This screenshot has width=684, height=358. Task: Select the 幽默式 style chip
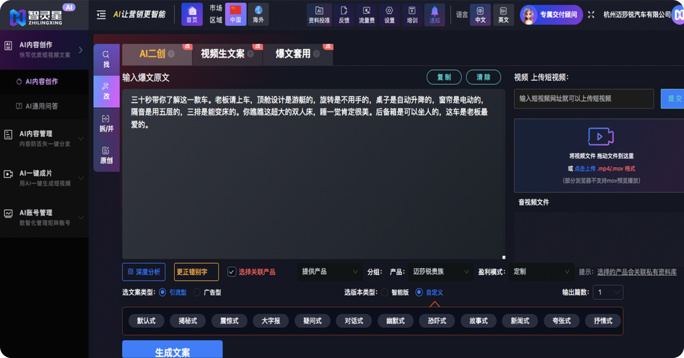pos(395,321)
